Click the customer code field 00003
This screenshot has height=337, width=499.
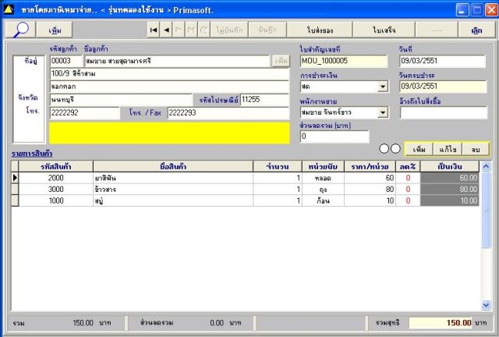(x=65, y=61)
